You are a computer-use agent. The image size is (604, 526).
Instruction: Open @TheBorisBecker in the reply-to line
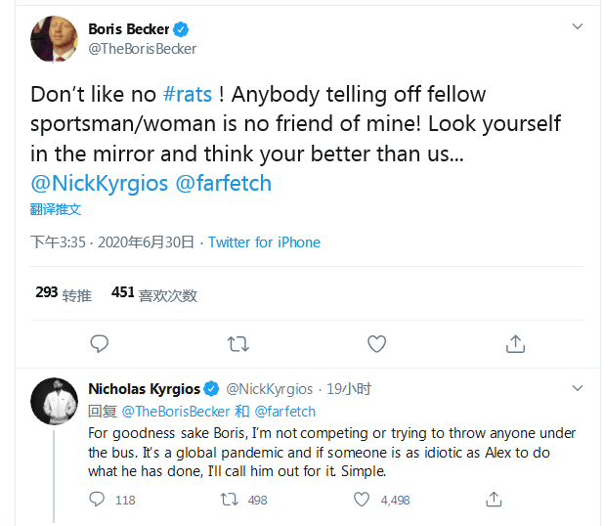point(176,412)
